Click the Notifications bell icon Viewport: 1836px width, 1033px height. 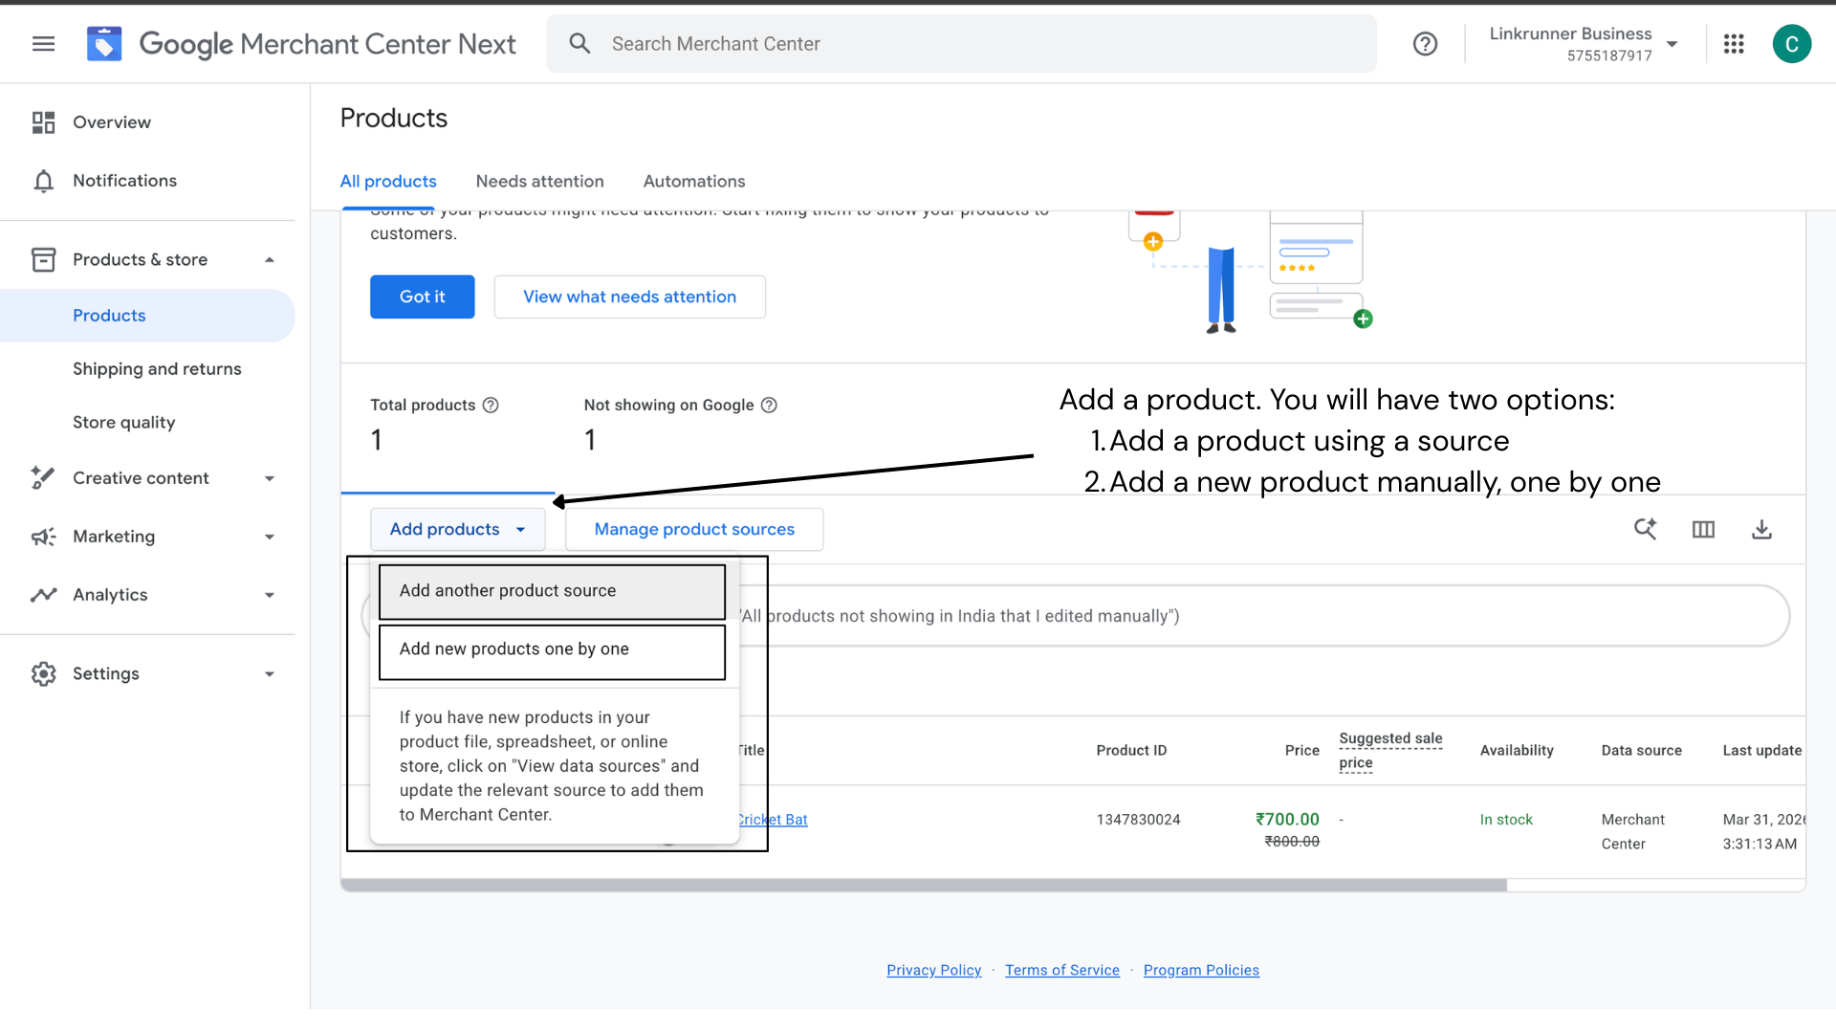(43, 181)
